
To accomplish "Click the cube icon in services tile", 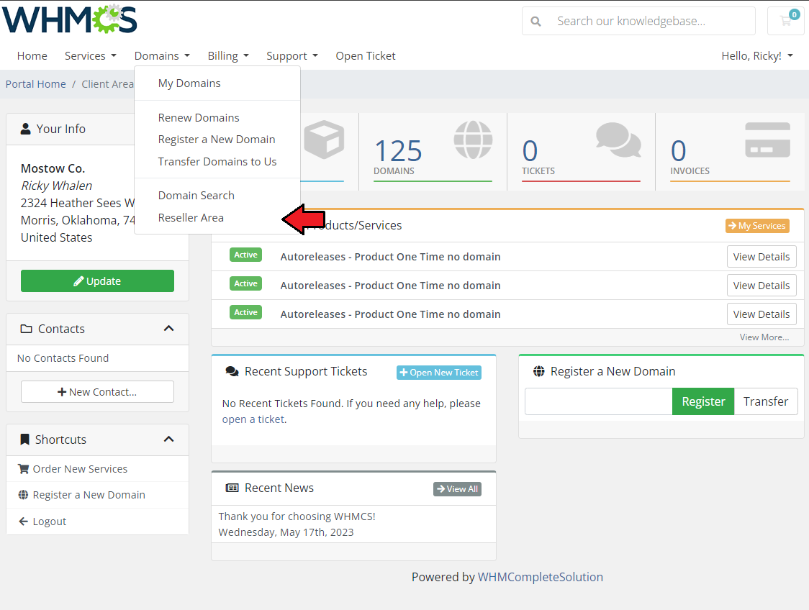I will point(323,140).
